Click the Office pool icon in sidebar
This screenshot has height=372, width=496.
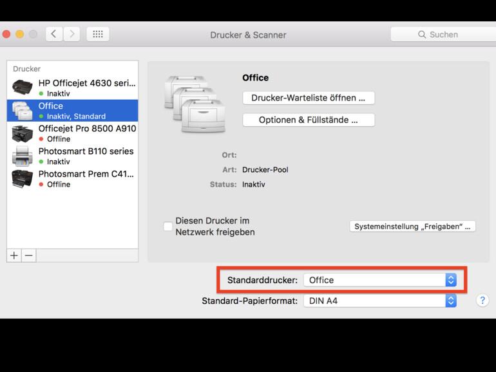(x=22, y=111)
